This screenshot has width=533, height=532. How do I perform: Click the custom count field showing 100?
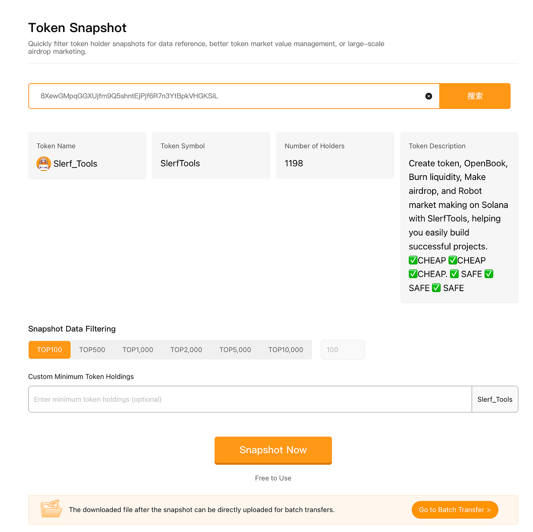click(x=342, y=350)
